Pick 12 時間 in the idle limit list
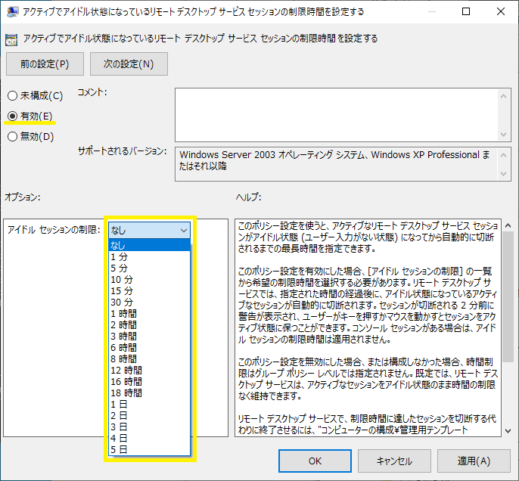Viewport: 519px width, 481px height. [149, 370]
